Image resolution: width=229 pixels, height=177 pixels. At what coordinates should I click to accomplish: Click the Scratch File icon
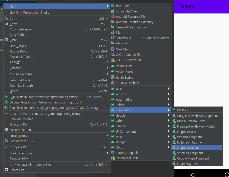(113, 38)
